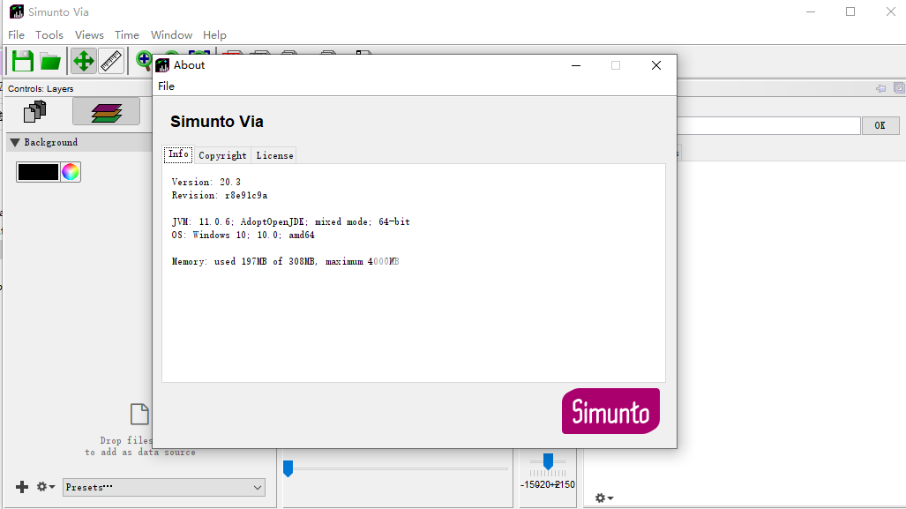Open the Help menu
Screen dimensions: 906x509
coord(214,35)
